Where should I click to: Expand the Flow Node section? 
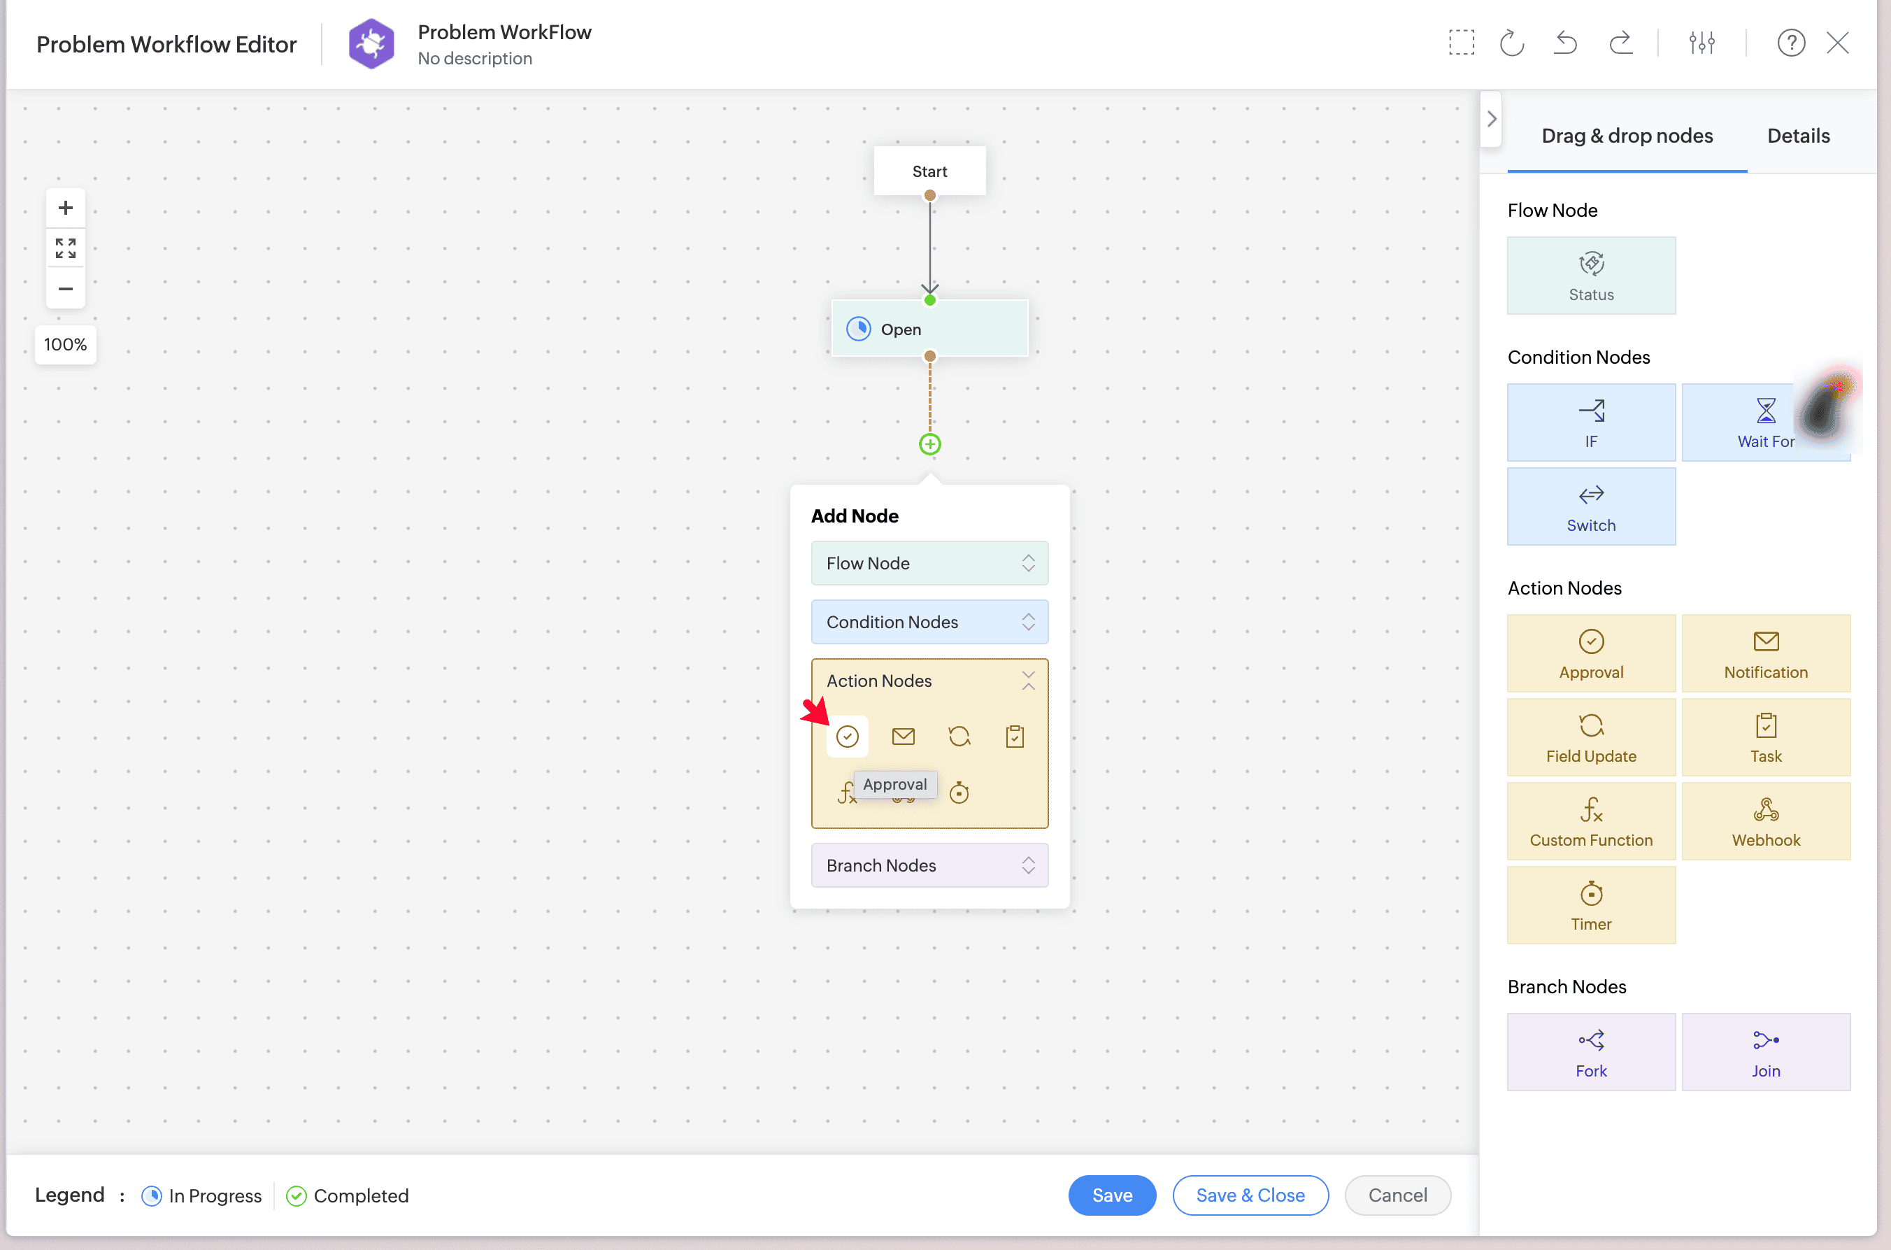click(x=929, y=563)
